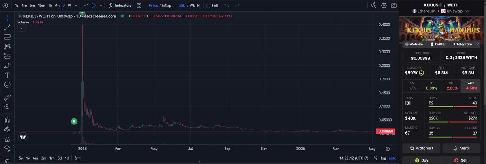This screenshot has width=486, height=164.
Task: Select the 1d date range
Action: 67,158
